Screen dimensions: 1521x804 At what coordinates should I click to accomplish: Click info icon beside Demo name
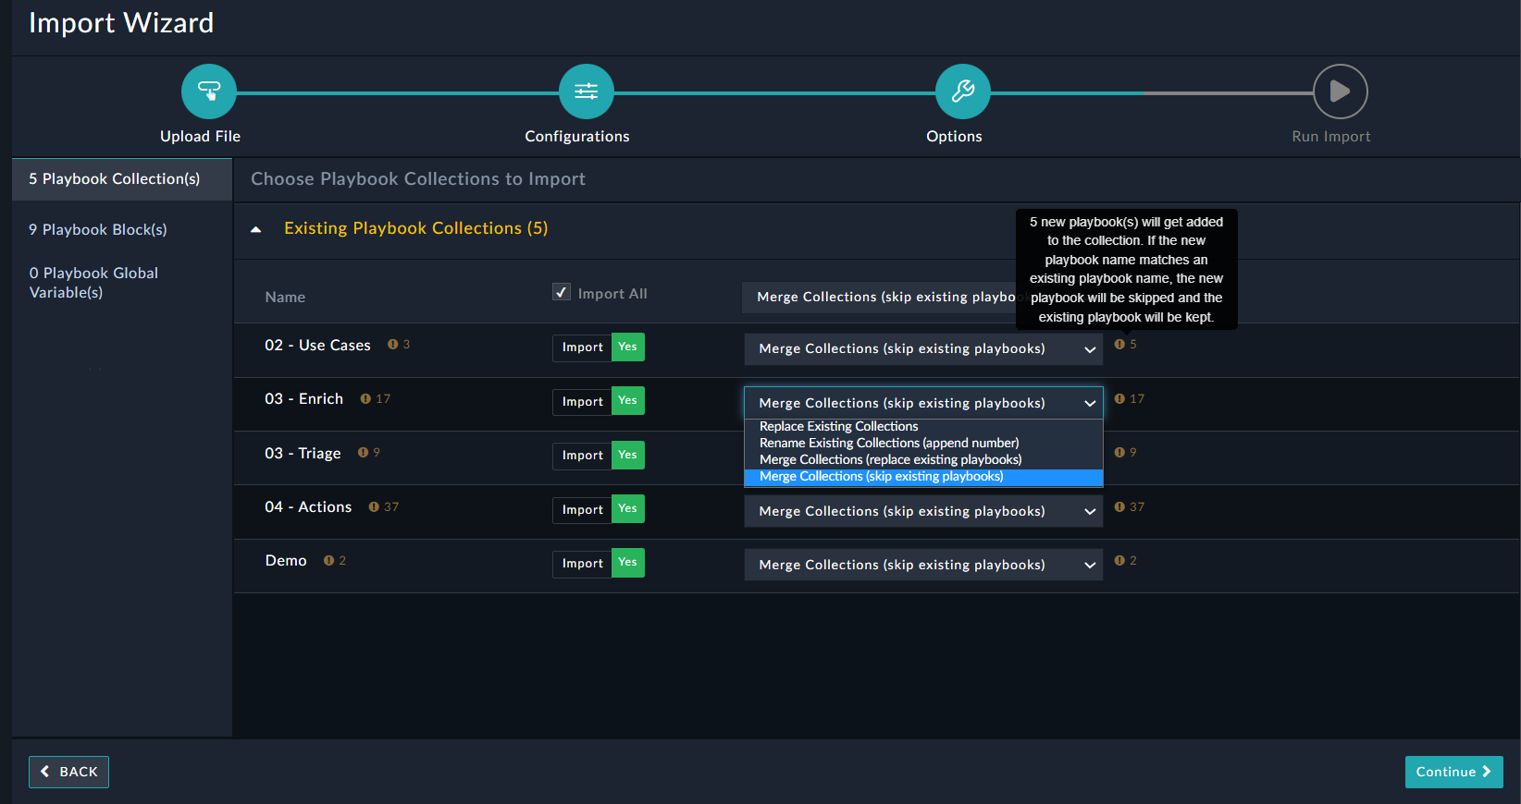(328, 561)
